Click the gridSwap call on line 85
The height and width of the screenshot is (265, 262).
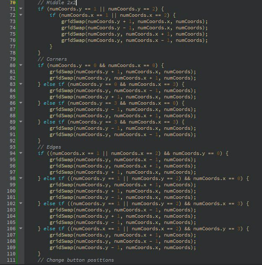123,97
